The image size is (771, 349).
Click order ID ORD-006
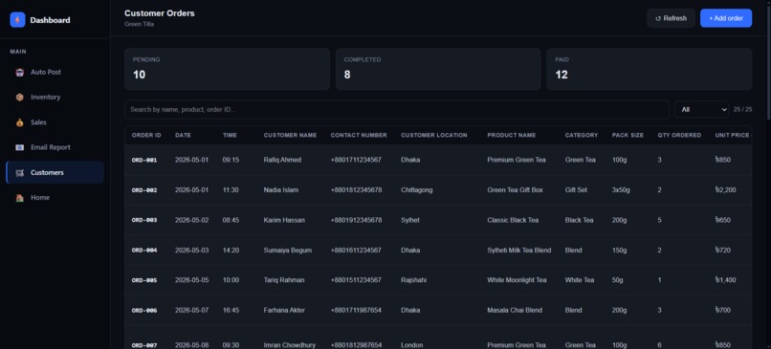click(144, 310)
